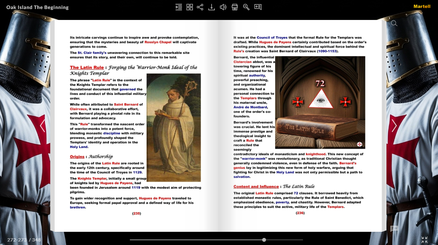Screen dimensions: 438x245
Task: Show page thumbnails grid view
Action: pos(190,7)
